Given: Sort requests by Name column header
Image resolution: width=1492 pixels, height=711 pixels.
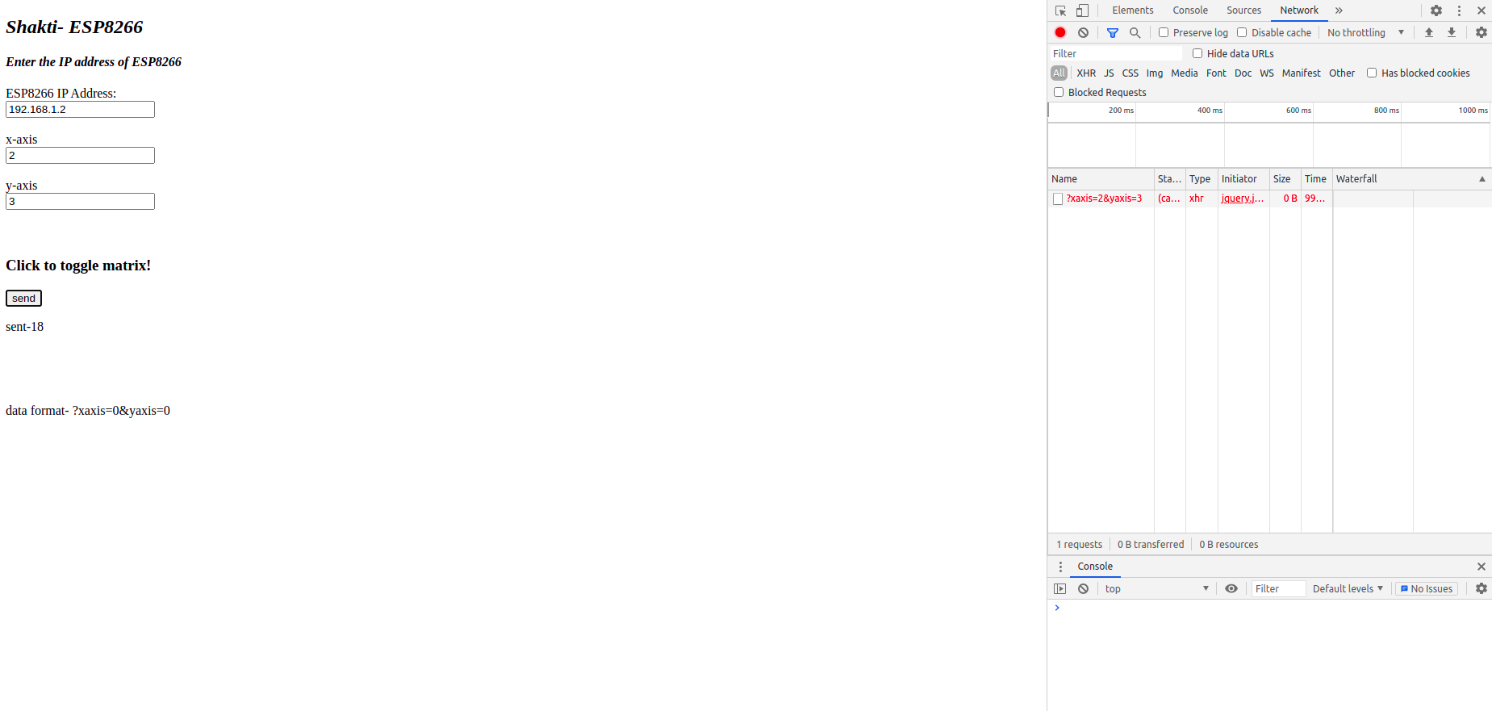Looking at the screenshot, I should (1101, 179).
